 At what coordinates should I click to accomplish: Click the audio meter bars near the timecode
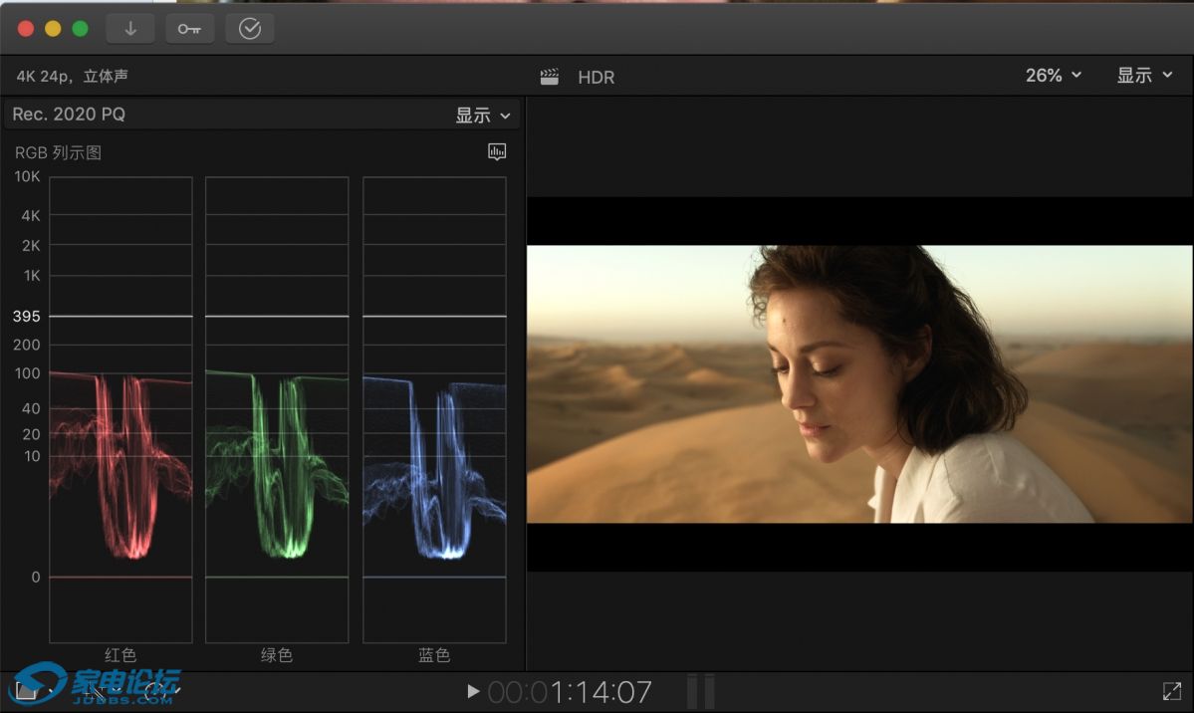click(700, 691)
